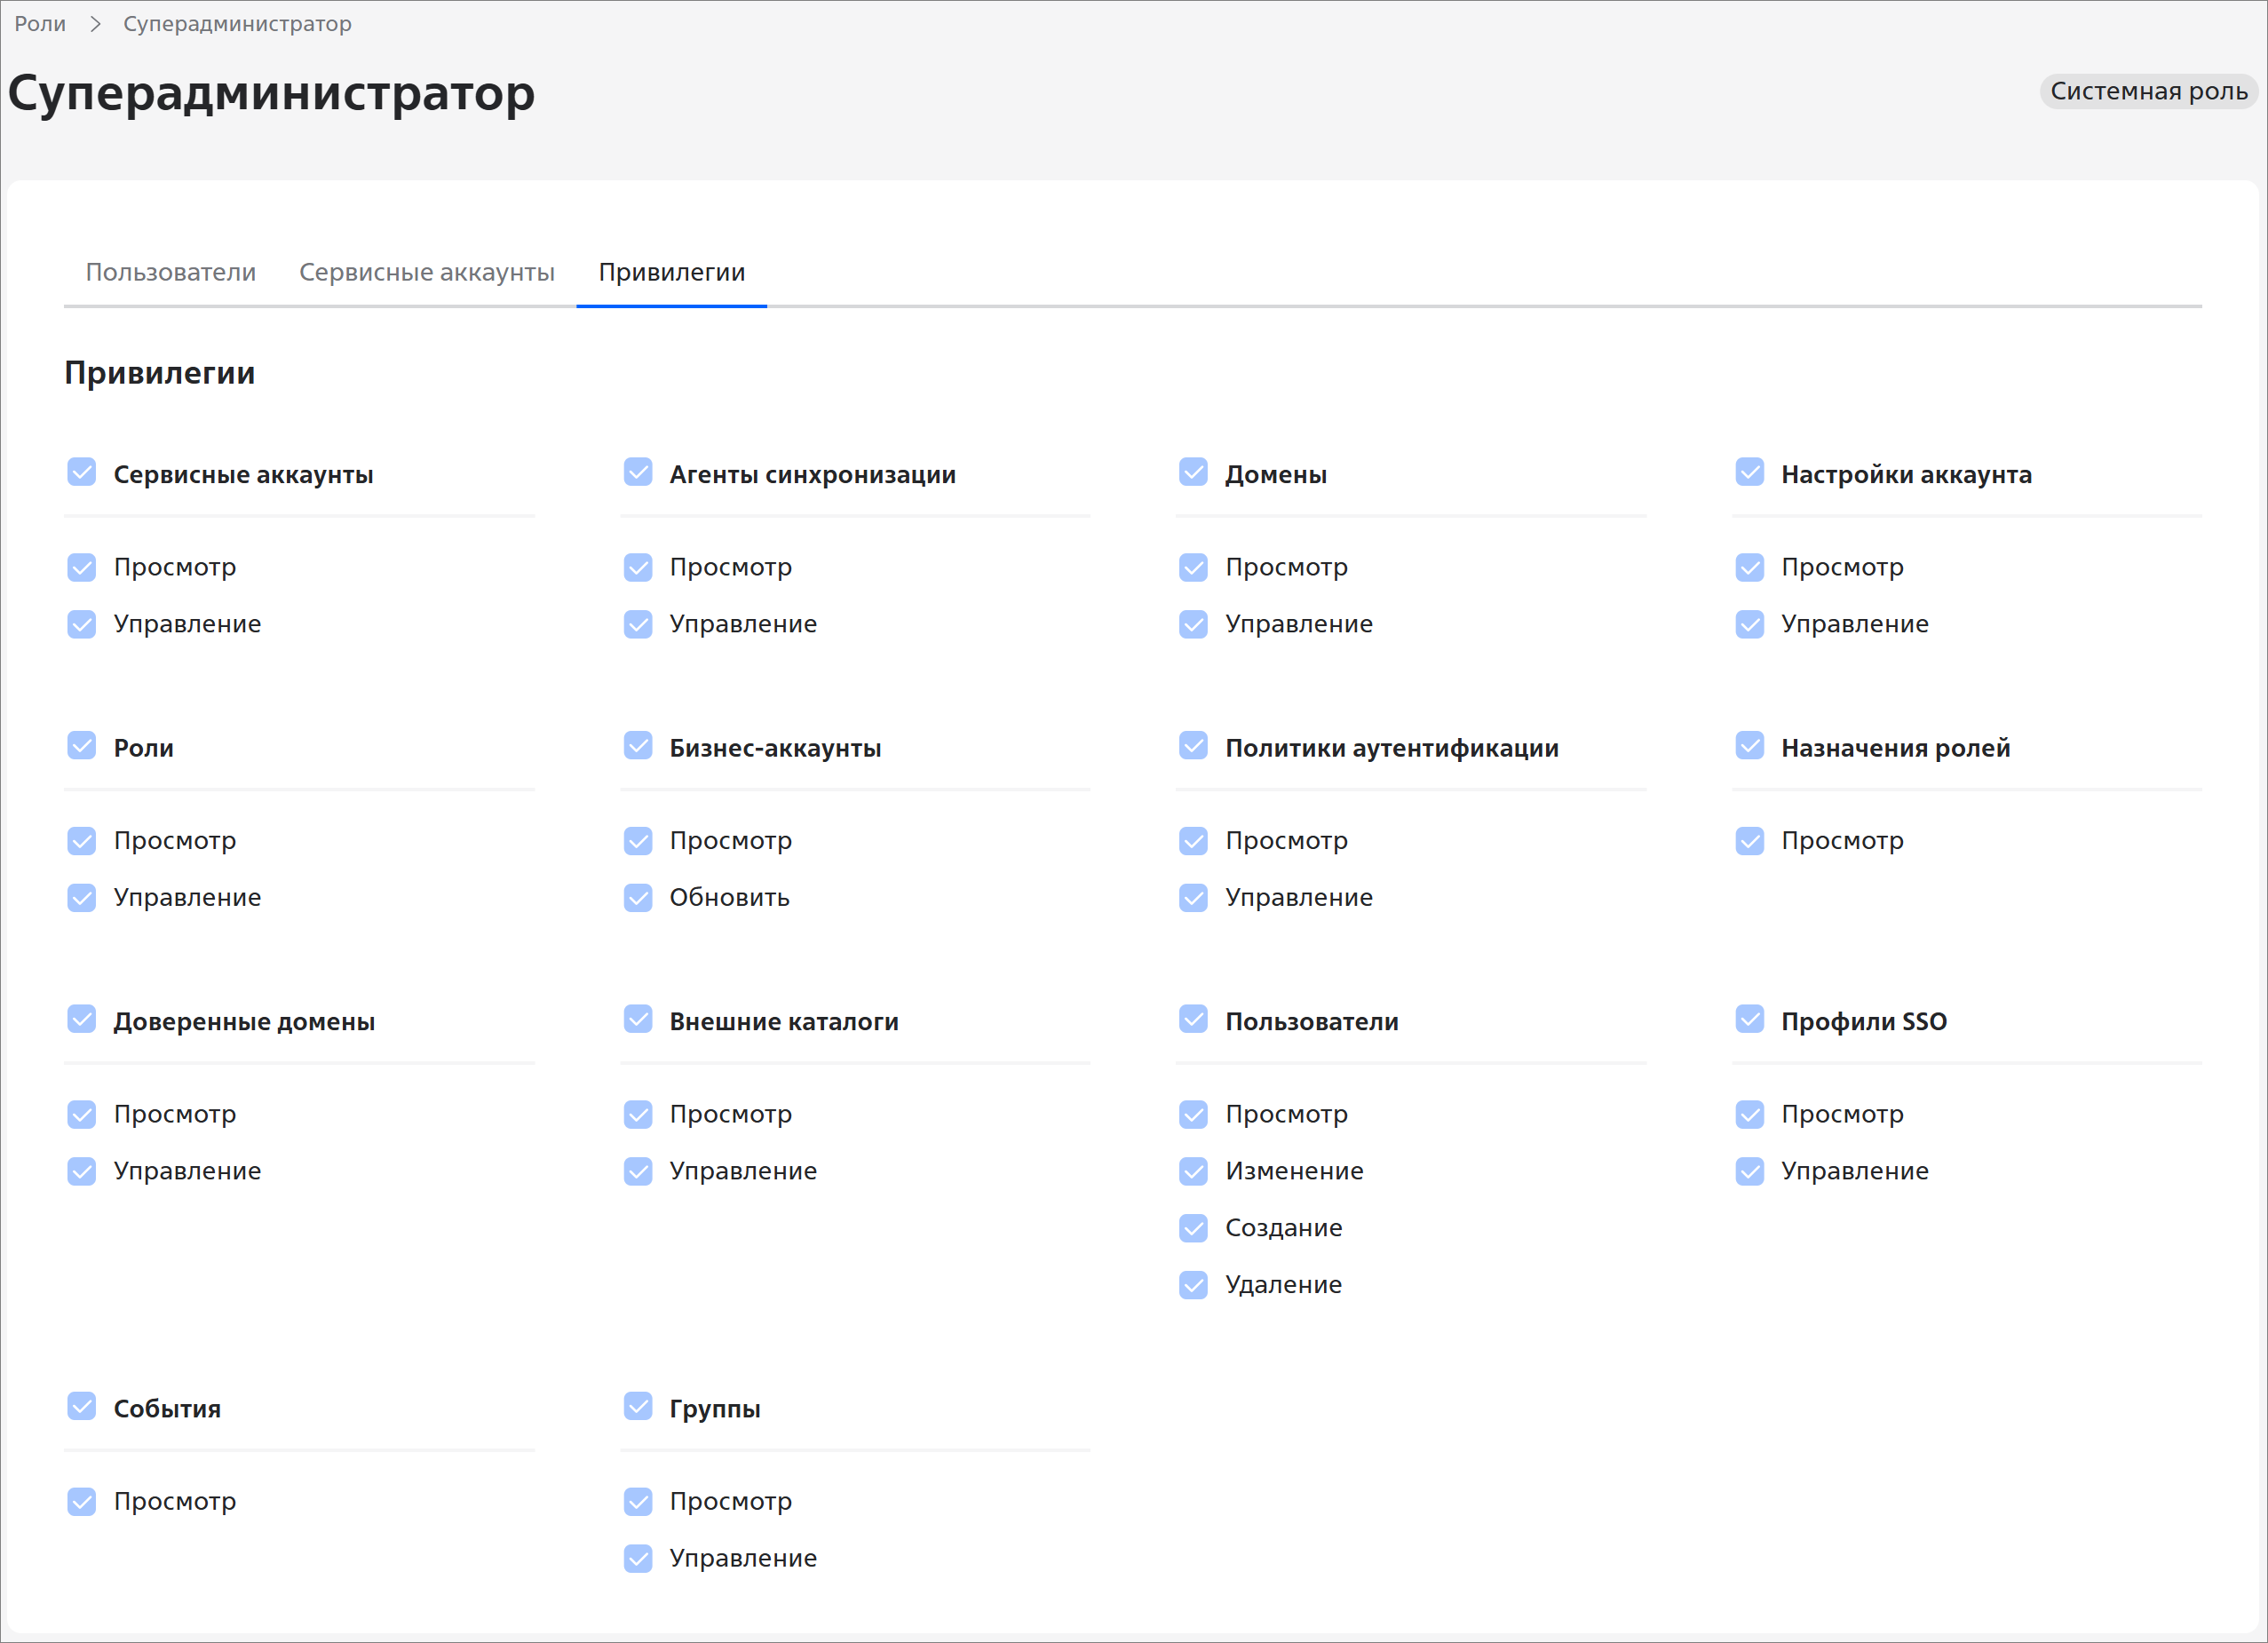Image resolution: width=2268 pixels, height=1643 pixels.
Task: Uncheck Изменение under Пользователи
Action: coord(1193,1171)
